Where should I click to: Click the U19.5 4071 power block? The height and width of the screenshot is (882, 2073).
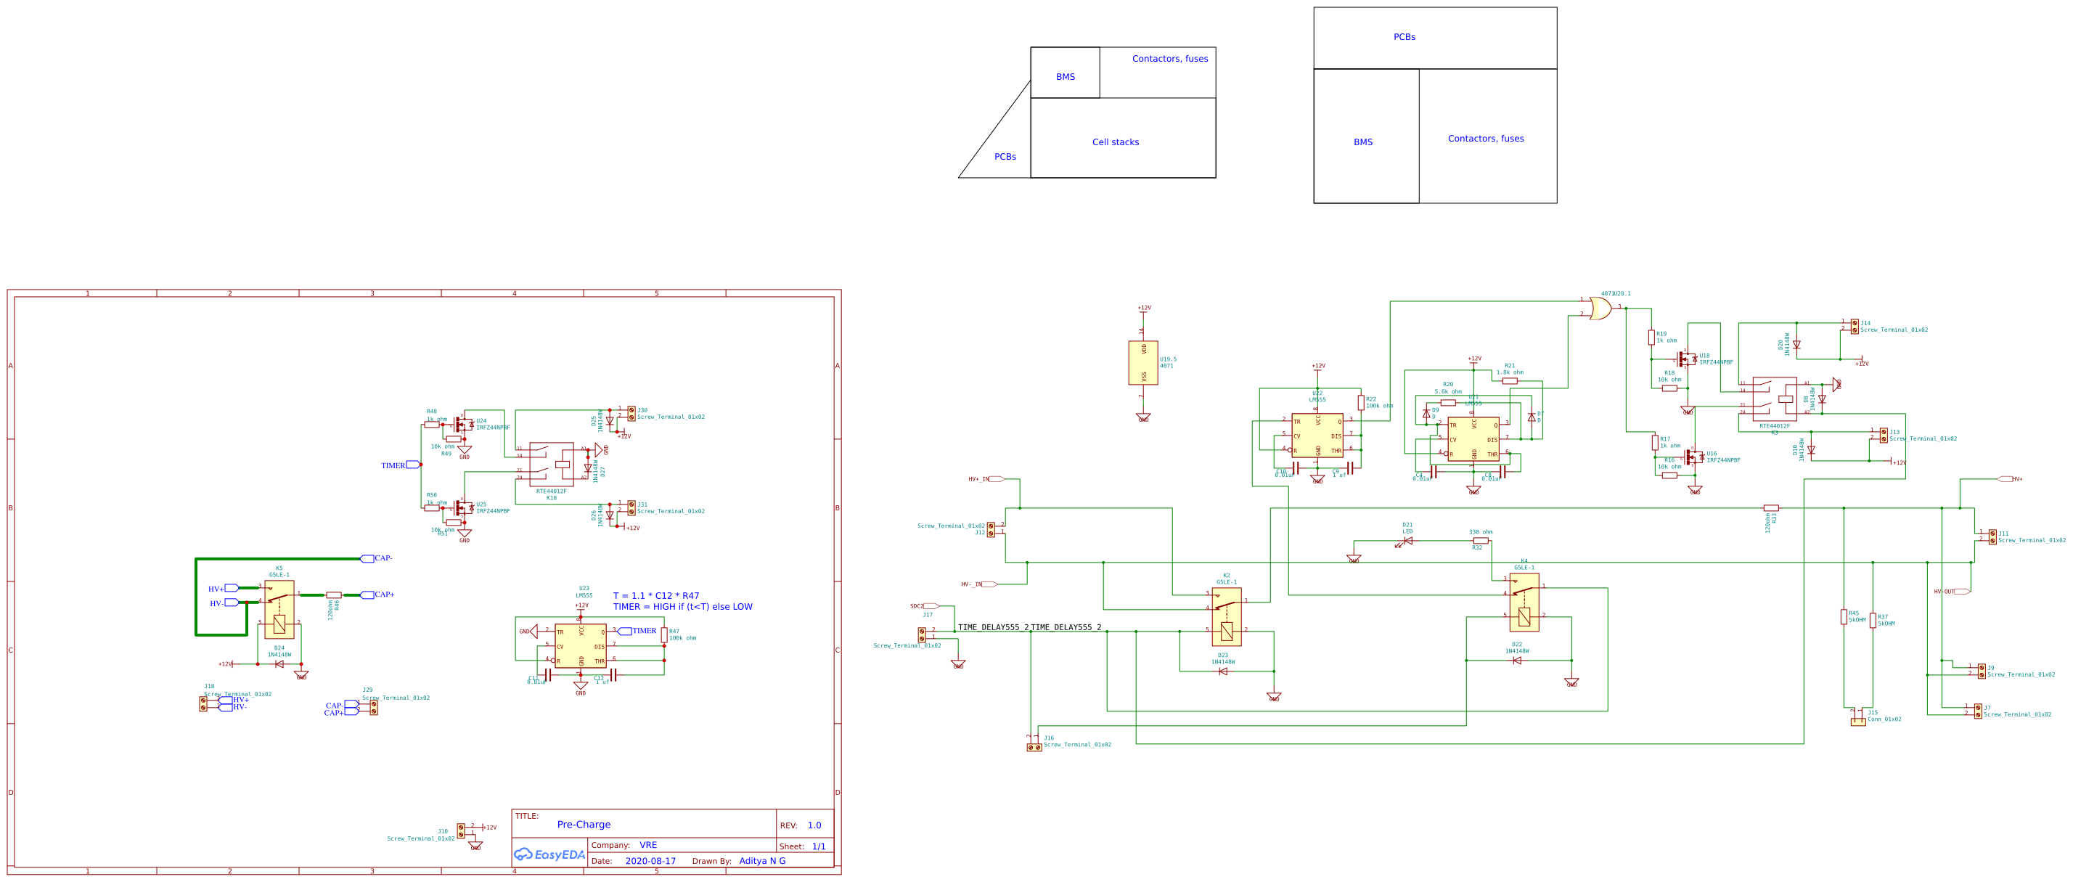[1142, 363]
